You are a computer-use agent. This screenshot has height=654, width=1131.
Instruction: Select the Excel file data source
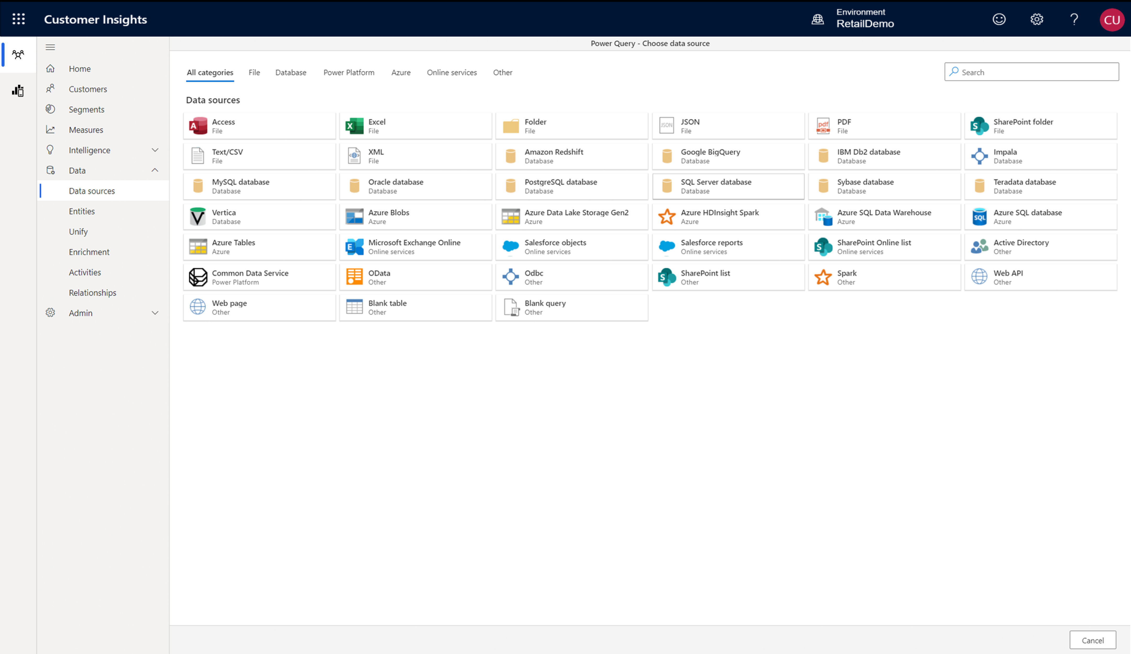point(415,125)
